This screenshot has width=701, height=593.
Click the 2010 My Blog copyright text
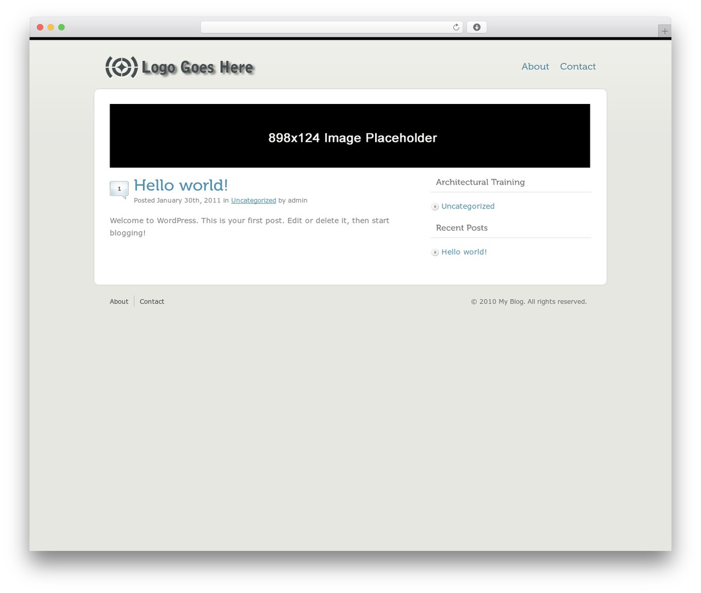528,301
